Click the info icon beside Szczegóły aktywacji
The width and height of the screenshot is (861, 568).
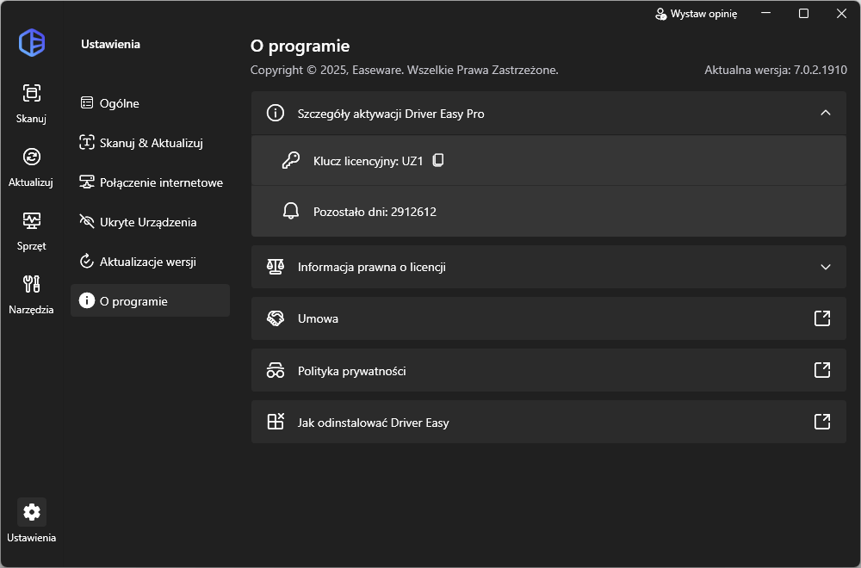pyautogui.click(x=276, y=113)
